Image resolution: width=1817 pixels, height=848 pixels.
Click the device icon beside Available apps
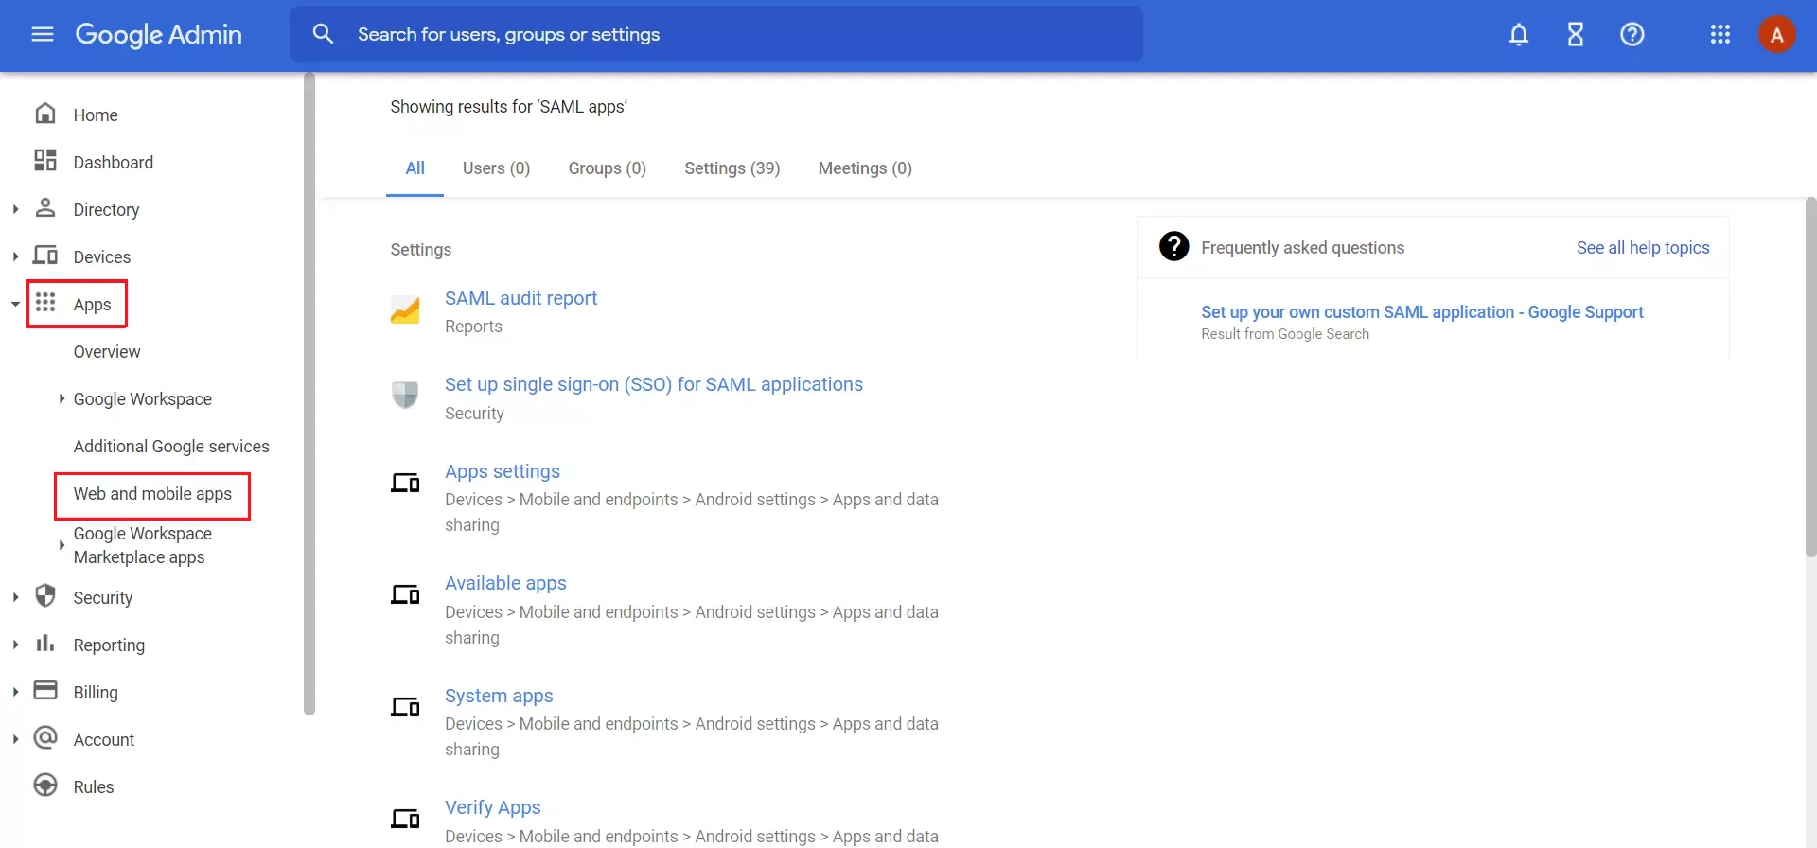(x=405, y=594)
